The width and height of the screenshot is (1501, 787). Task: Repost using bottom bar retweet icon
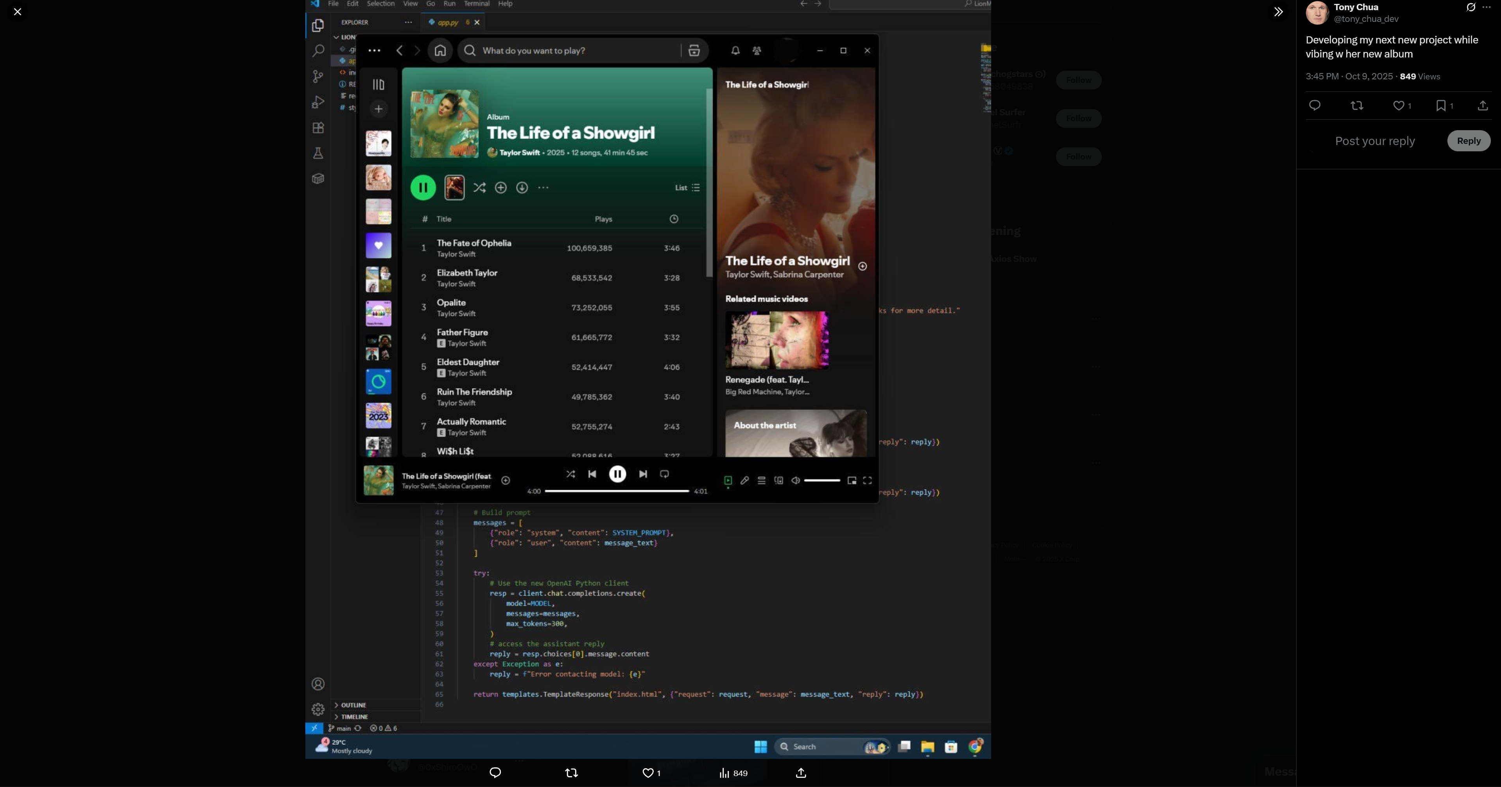571,773
